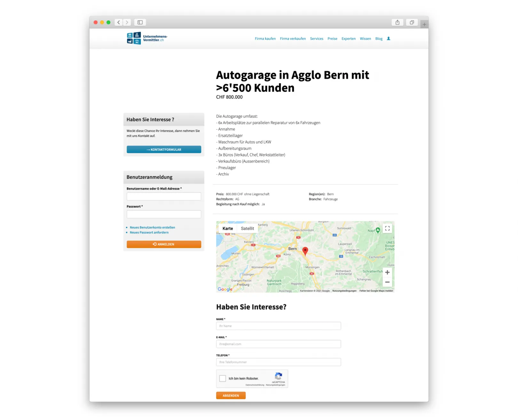This screenshot has height=418, width=518.
Task: Open the tab overview icon
Action: tap(412, 22)
